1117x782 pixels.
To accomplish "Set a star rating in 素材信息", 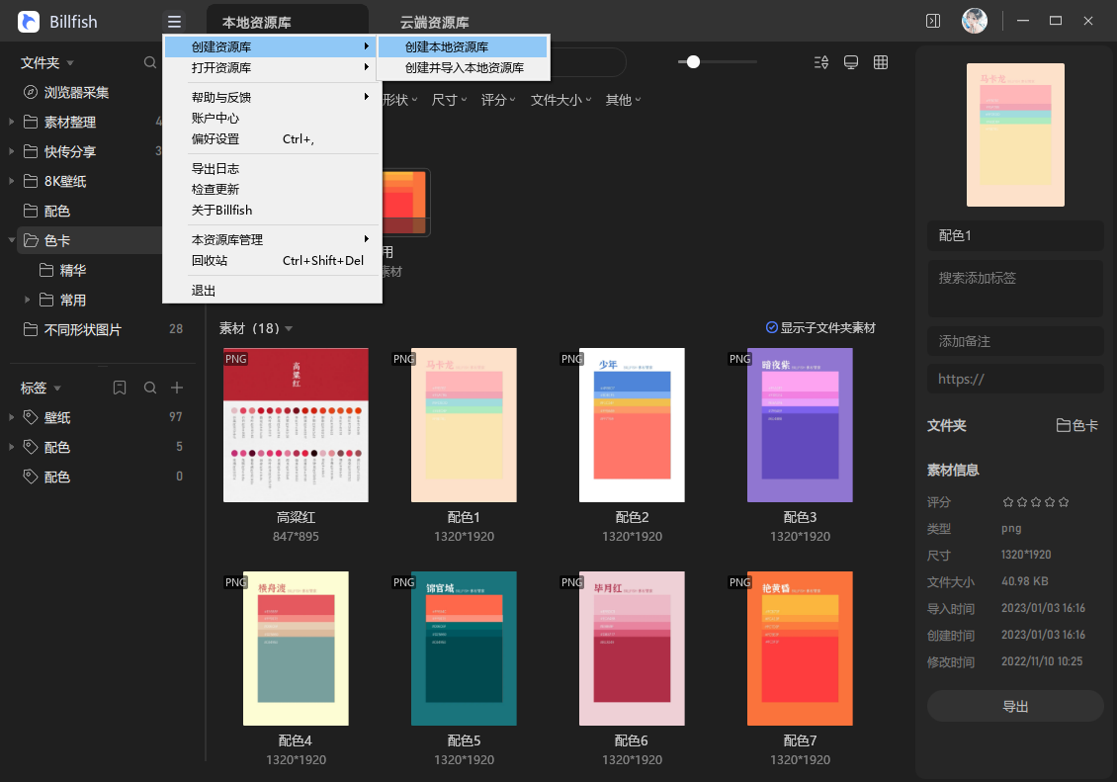I will [x=1034, y=501].
